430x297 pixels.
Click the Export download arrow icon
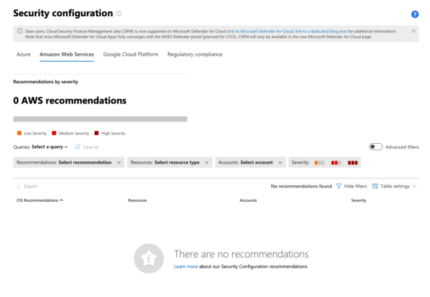click(x=18, y=186)
